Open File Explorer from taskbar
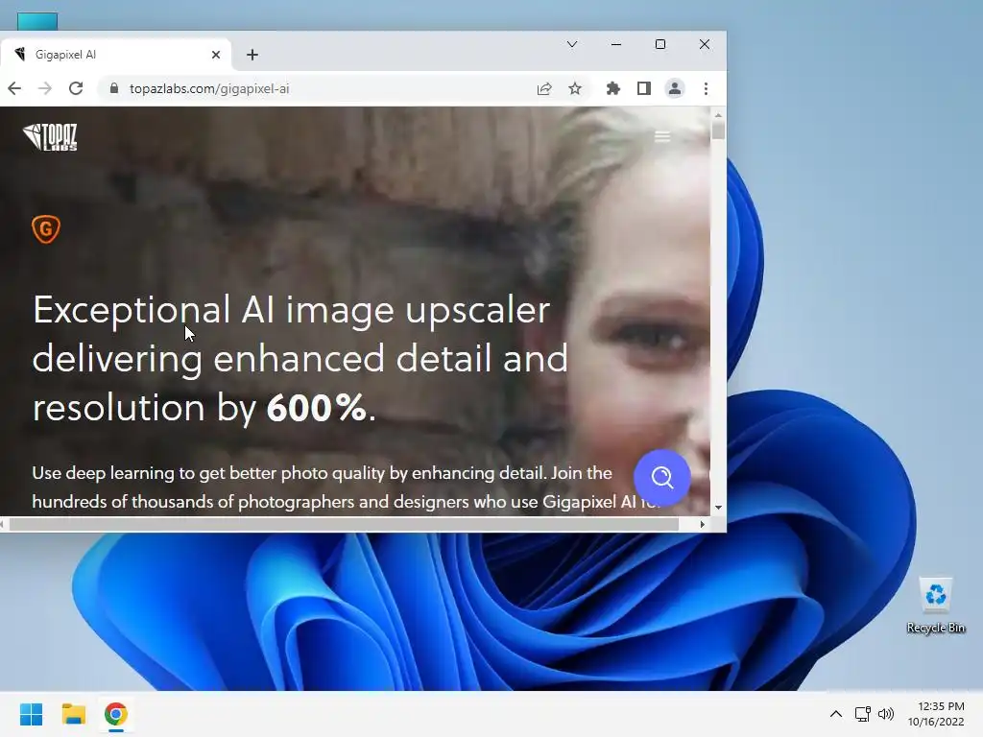Screen dimensions: 983x737 coord(73,714)
